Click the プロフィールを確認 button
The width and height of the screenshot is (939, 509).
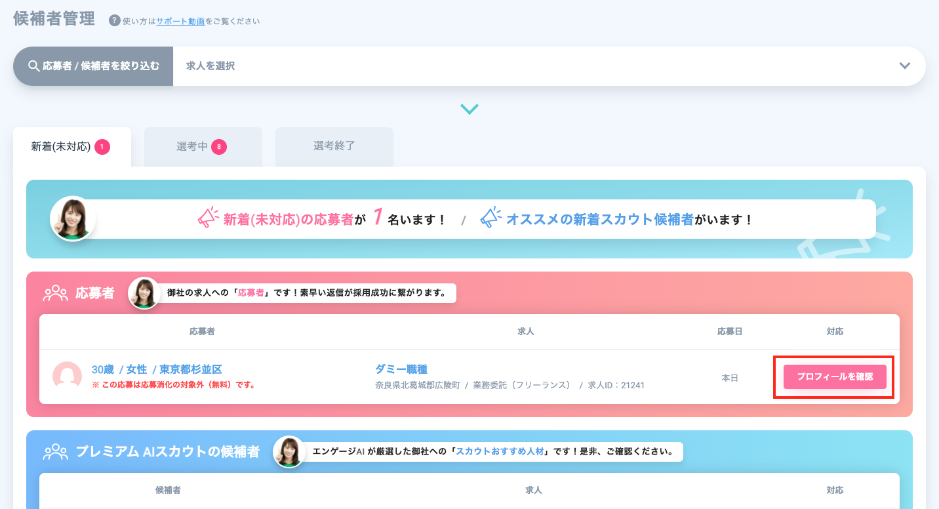click(x=835, y=377)
